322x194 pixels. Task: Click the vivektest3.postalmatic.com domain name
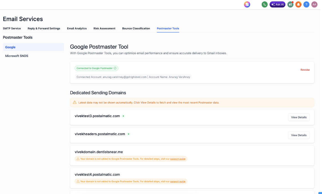click(x=97, y=116)
